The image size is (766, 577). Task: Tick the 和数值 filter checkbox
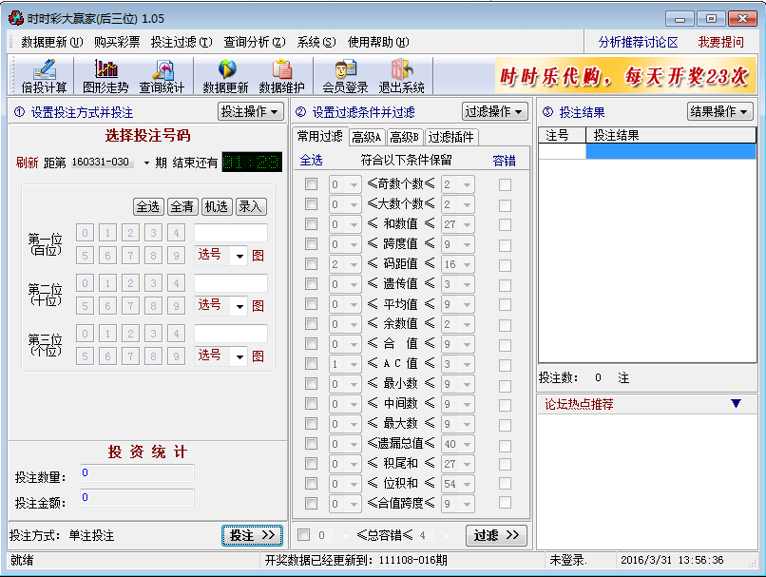[311, 224]
